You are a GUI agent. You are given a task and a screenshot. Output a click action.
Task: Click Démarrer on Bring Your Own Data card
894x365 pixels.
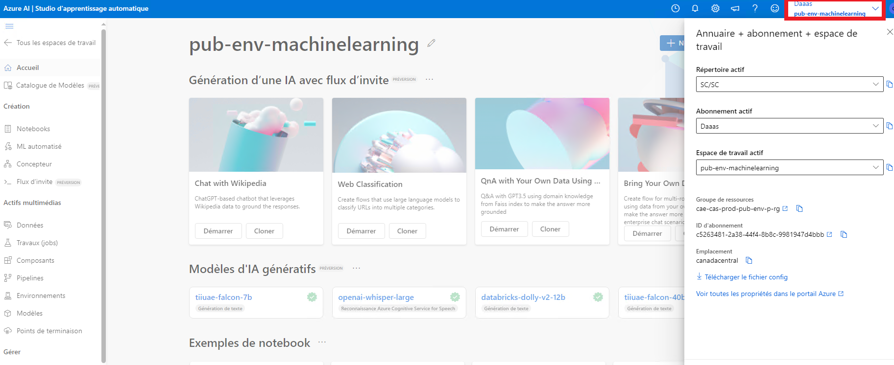(648, 233)
